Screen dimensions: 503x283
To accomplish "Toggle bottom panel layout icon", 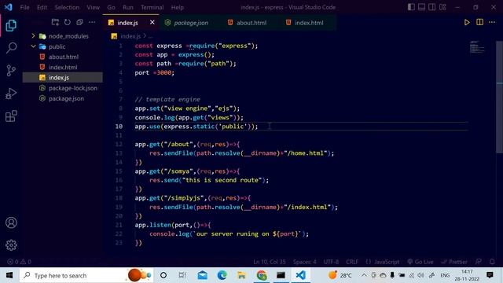I will click(421, 7).
